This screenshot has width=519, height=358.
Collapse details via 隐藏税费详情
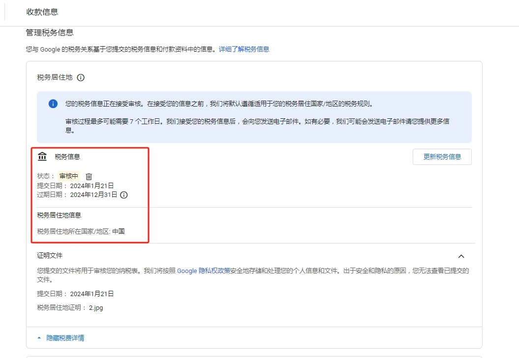(61, 338)
